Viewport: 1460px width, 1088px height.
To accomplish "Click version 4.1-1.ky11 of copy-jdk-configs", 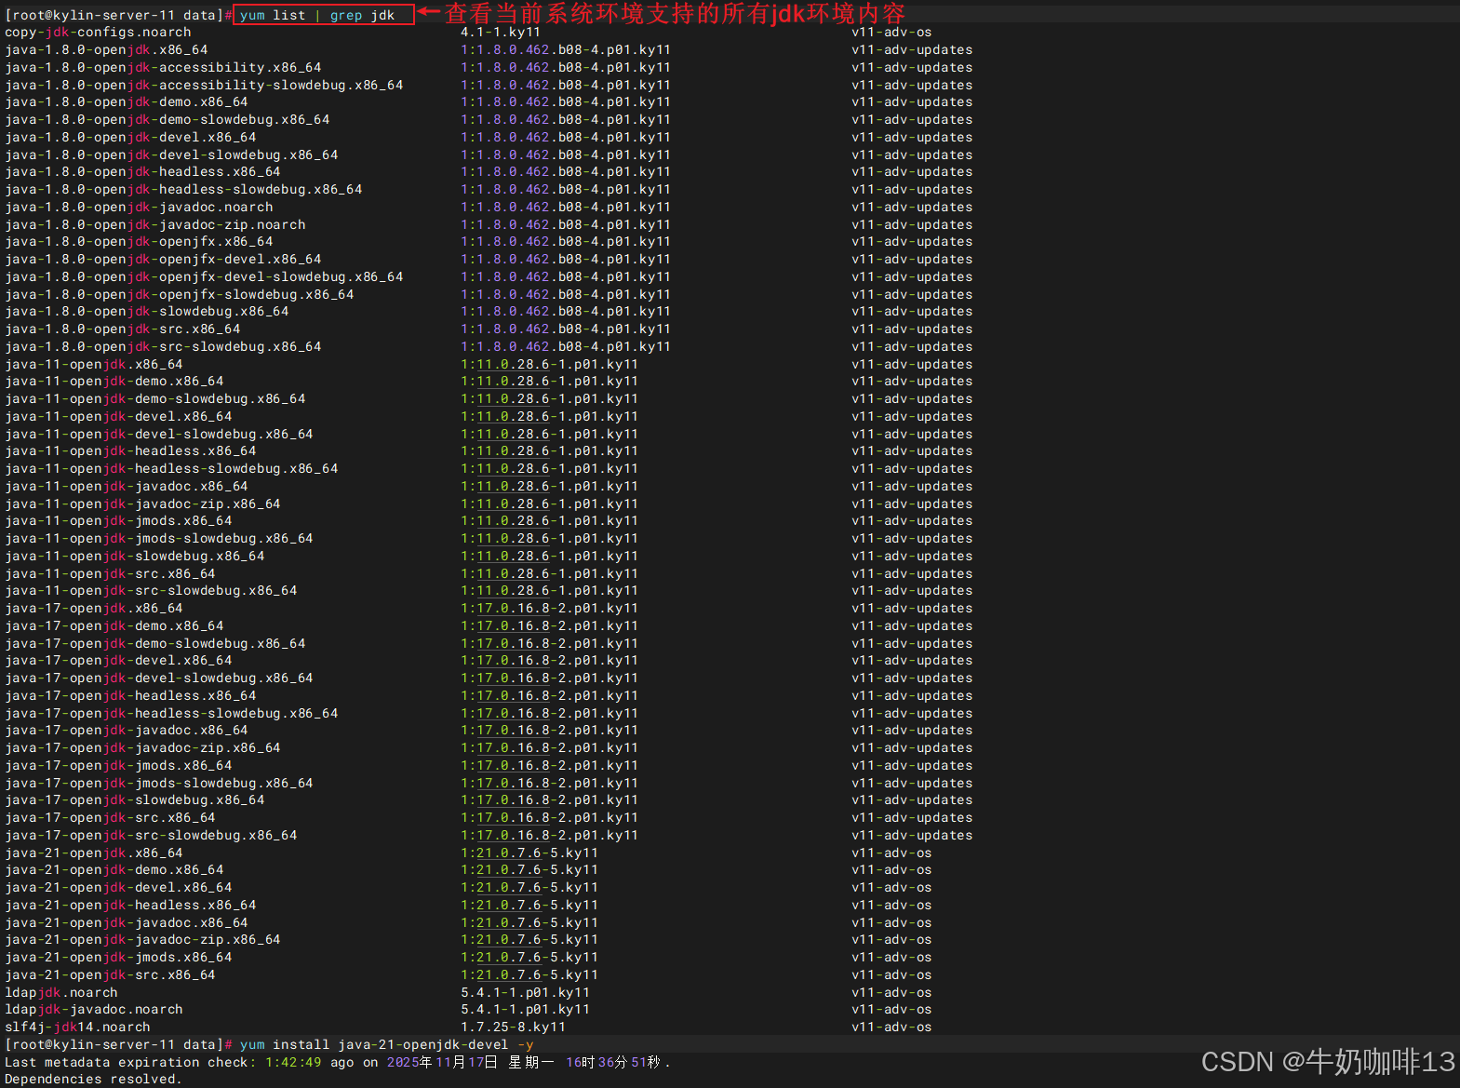I will (x=501, y=32).
